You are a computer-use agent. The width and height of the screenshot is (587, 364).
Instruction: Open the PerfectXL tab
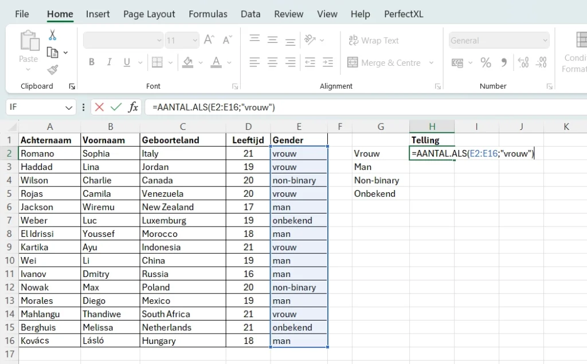click(x=404, y=14)
